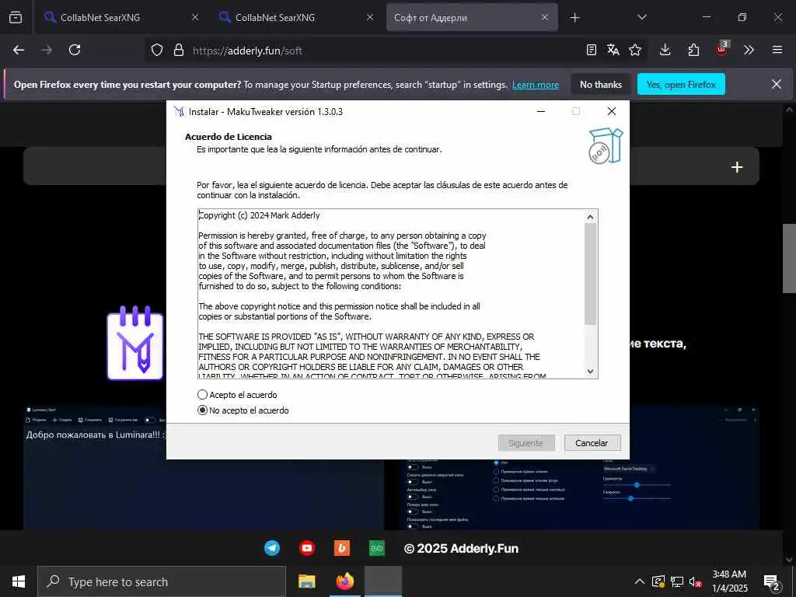796x597 pixels.
Task: Open the YouTube link in footer
Action: [x=307, y=548]
